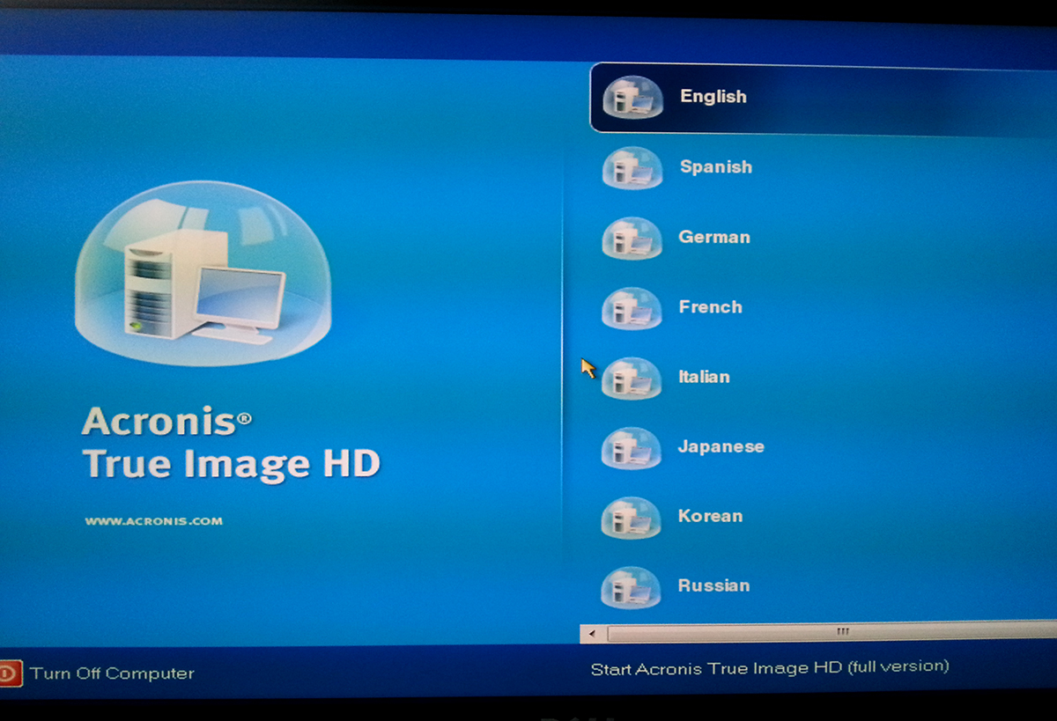The height and width of the screenshot is (721, 1057).
Task: Click the red power icon at bottom left
Action: click(10, 673)
